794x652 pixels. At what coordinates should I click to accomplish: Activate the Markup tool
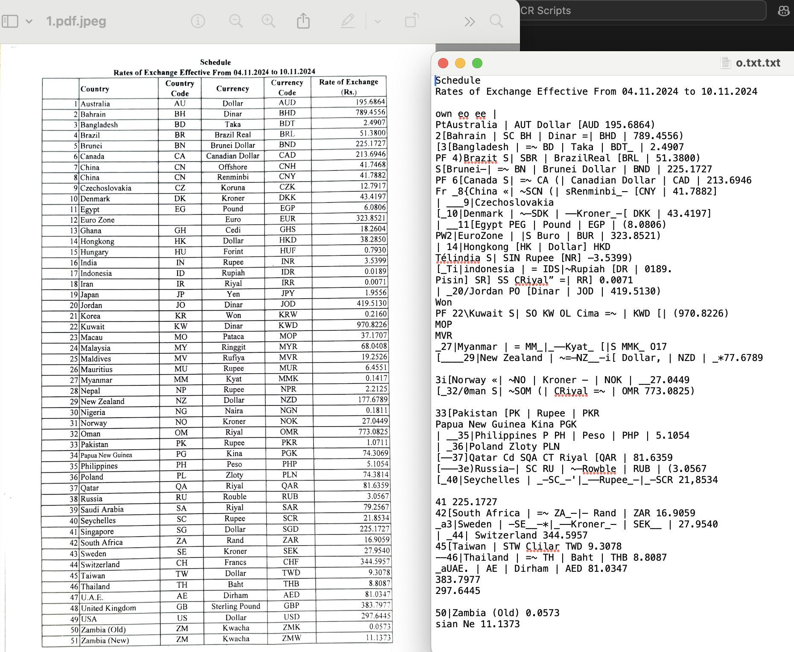tap(348, 20)
